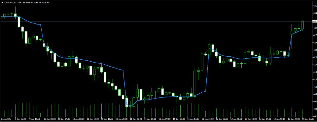Click the '12 Jun 18:00' time label
This screenshot has width=317, height=122.
(279, 119)
